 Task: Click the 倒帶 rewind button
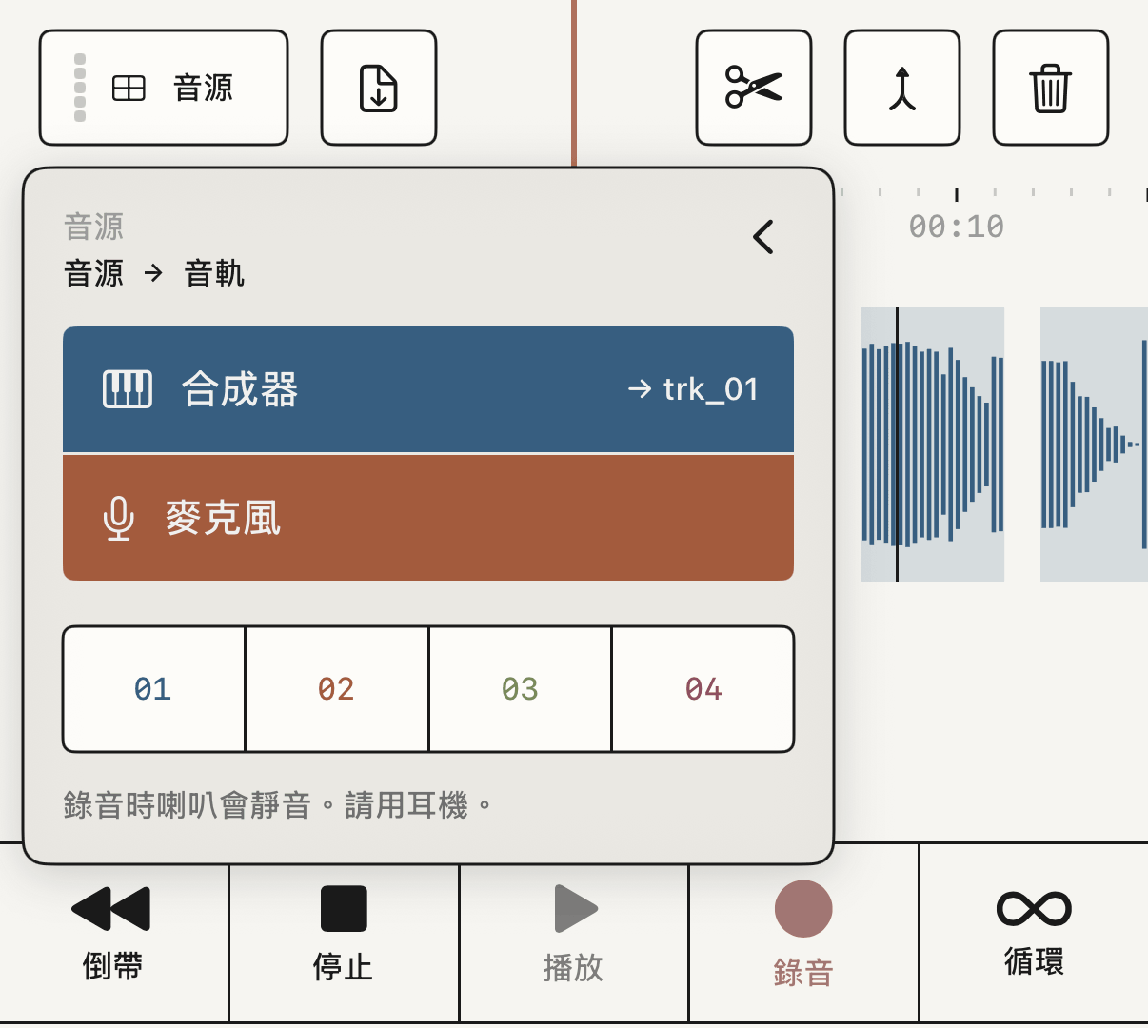(113, 933)
